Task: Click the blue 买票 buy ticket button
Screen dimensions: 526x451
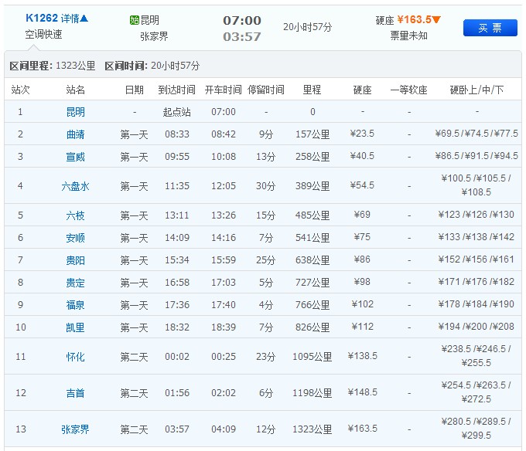Action: [x=490, y=28]
